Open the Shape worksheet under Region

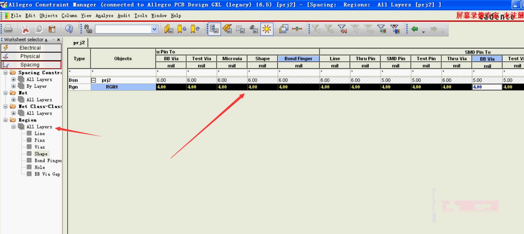pos(41,154)
